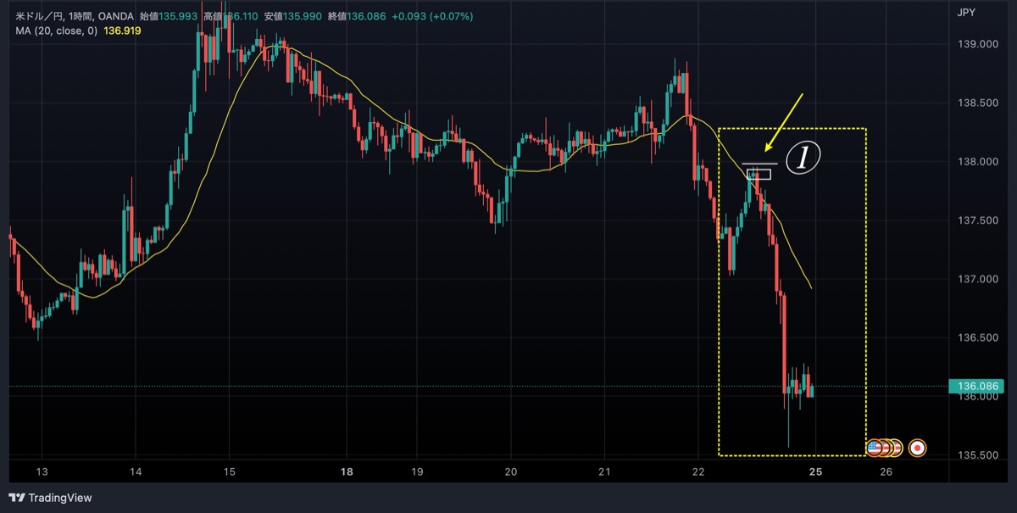Select date 21 on the time axis
1017x513 pixels.
pyautogui.click(x=604, y=471)
